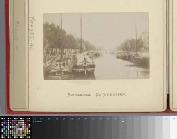The height and width of the screenshot is (139, 177).
Task: Click the multicolor calibration target chart
Action: [x=16, y=128]
